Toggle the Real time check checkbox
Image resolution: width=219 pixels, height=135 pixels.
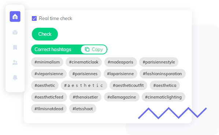click(34, 18)
